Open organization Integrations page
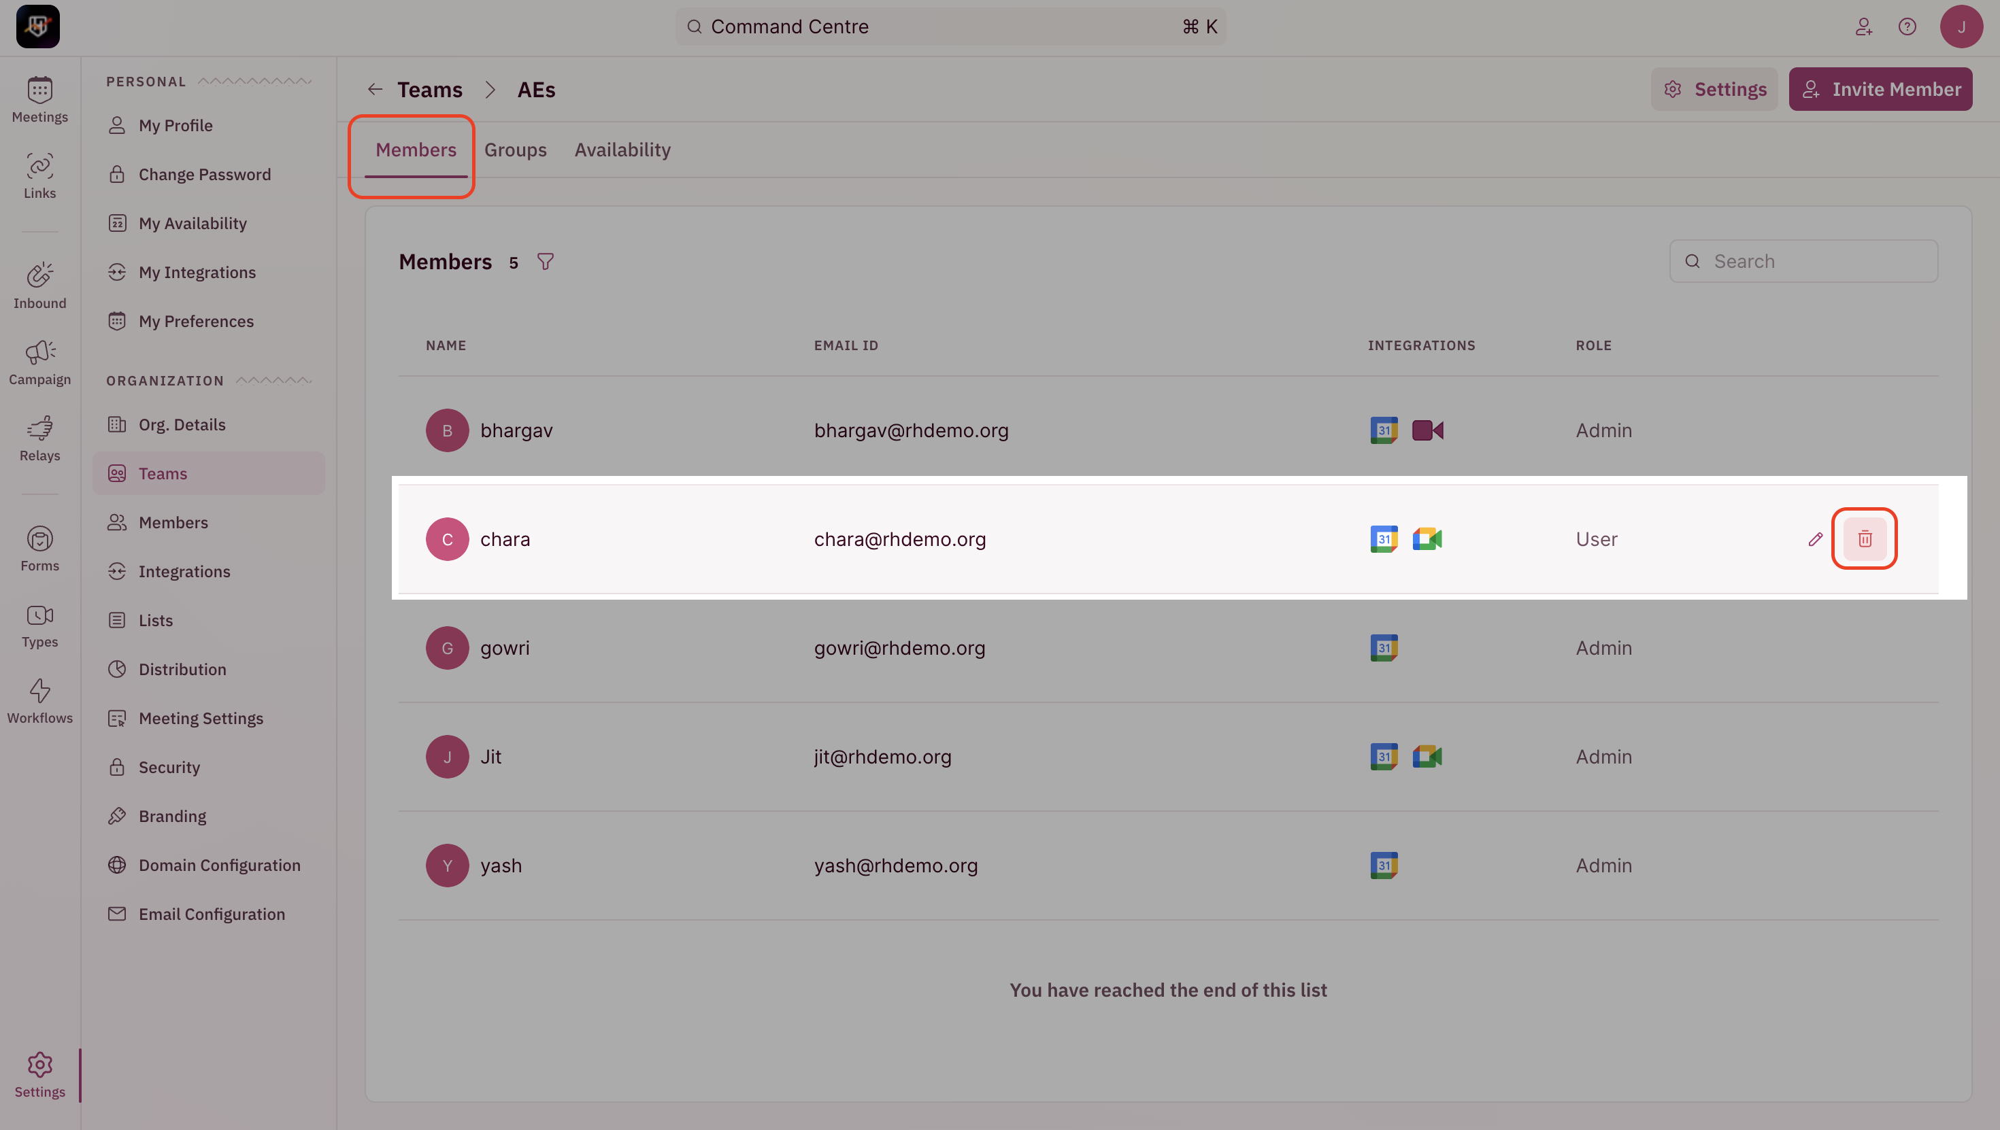2000x1130 pixels. pos(208,570)
